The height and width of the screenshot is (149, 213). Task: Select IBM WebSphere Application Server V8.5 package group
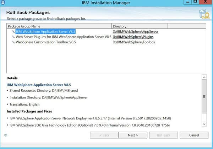click(45, 32)
